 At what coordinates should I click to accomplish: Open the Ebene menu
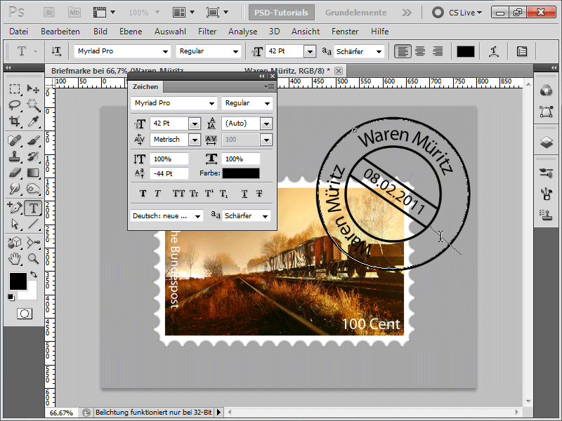[131, 32]
